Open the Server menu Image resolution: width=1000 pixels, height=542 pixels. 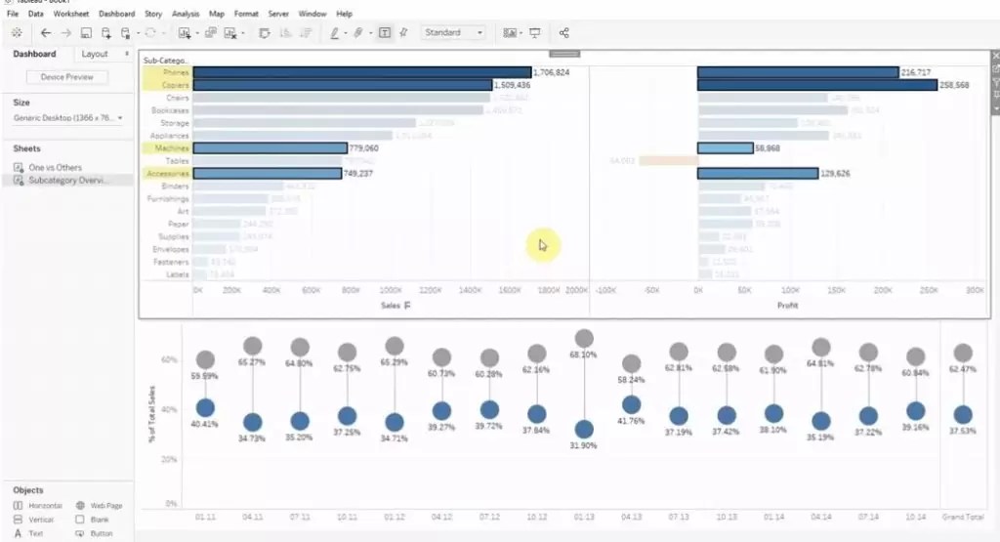(x=278, y=14)
